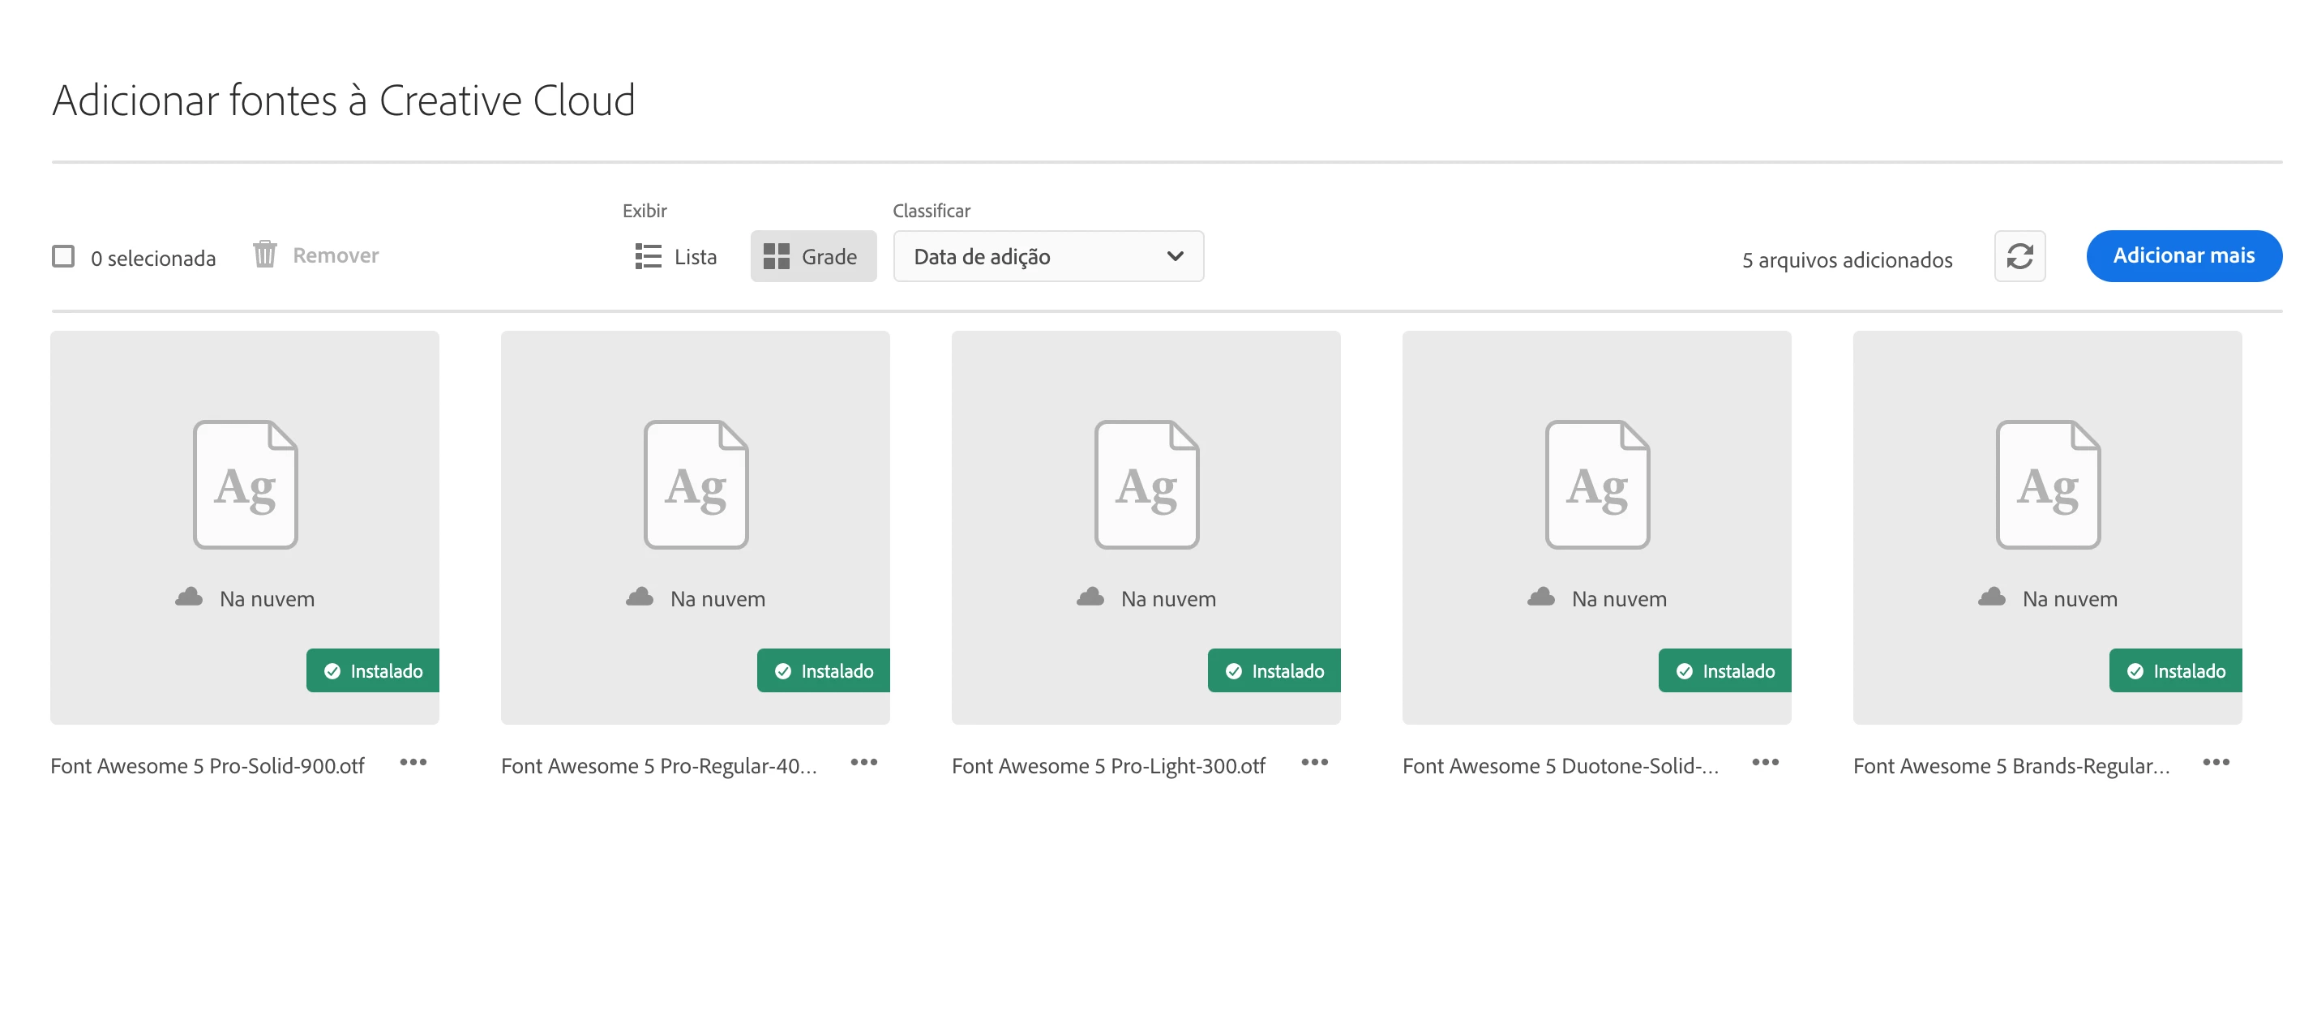Click the chevron of Classificar dropdown

[1175, 256]
